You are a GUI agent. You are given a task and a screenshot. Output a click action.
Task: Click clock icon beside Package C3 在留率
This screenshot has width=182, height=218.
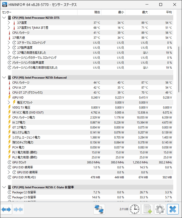[x=9, y=197]
